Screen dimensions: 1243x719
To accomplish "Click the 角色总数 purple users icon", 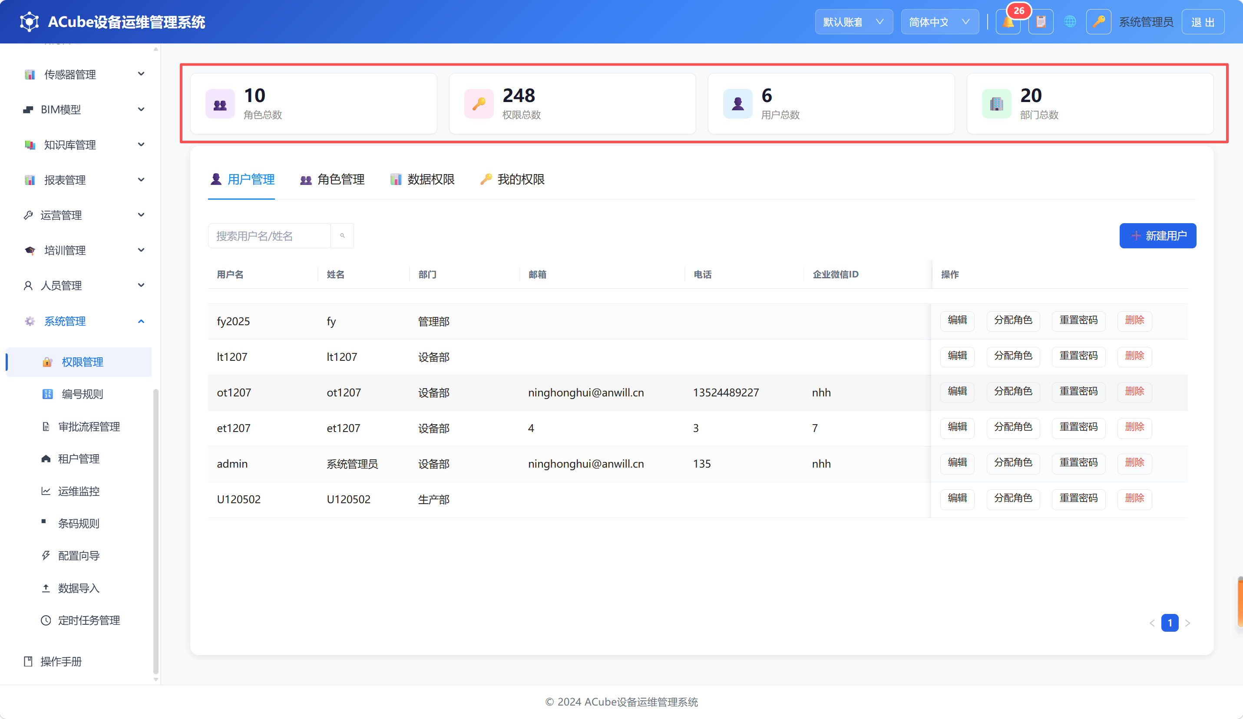I will tap(220, 104).
